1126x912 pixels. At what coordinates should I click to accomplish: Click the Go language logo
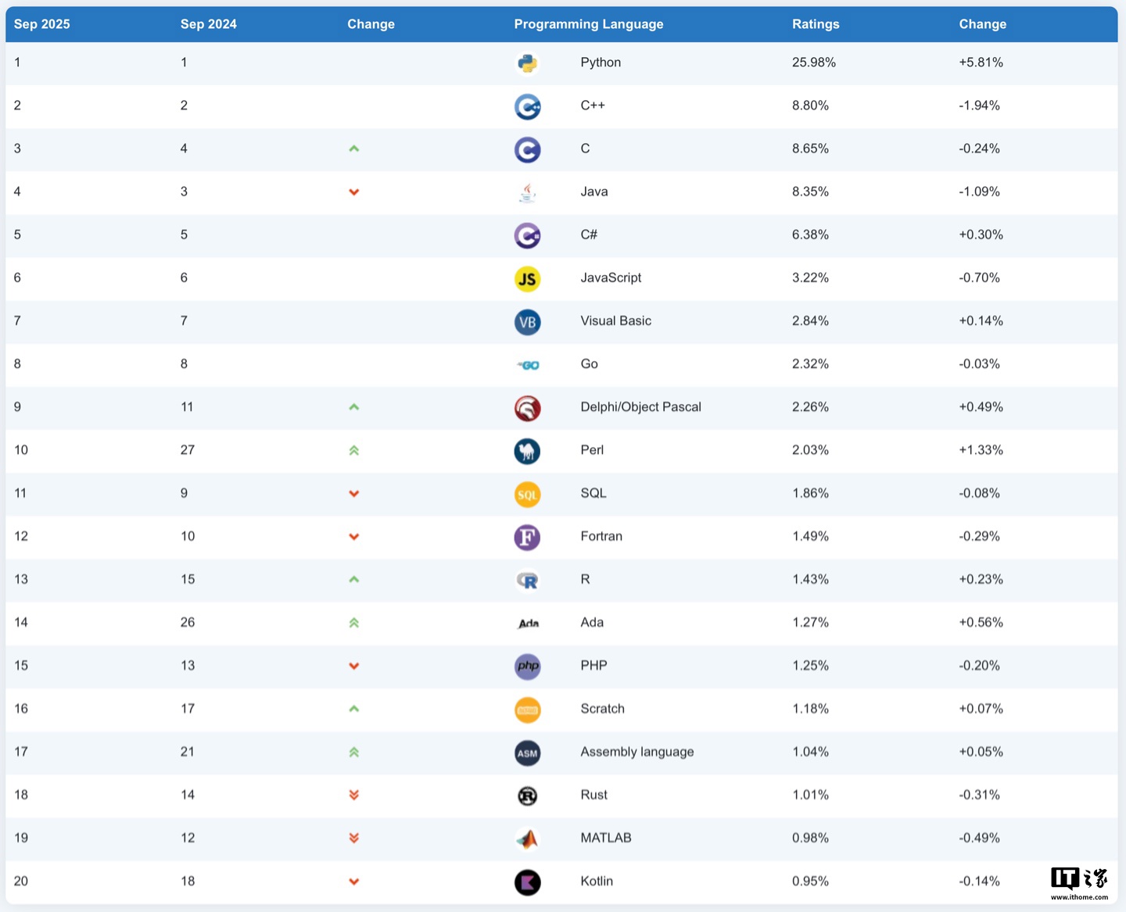[529, 365]
